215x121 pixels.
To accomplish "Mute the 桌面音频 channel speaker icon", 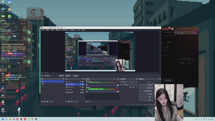I will tap(87, 91).
